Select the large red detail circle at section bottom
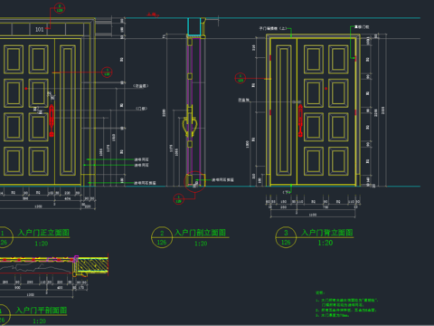 click(194, 182)
